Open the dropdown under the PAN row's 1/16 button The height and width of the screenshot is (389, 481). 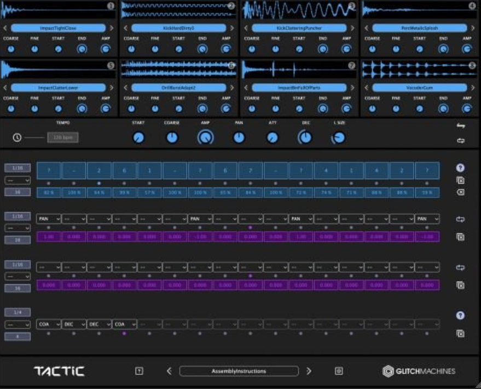coord(18,228)
